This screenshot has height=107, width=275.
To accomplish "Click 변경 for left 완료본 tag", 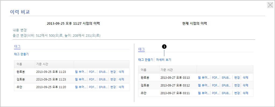I will coord(113,72).
